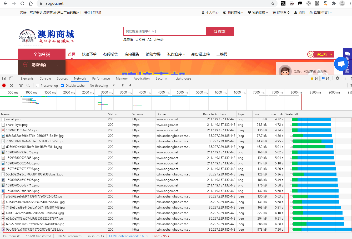Viewport: 352px width, 239px height.
Task: Click 个人中心 in top bar
Action: (210, 12)
